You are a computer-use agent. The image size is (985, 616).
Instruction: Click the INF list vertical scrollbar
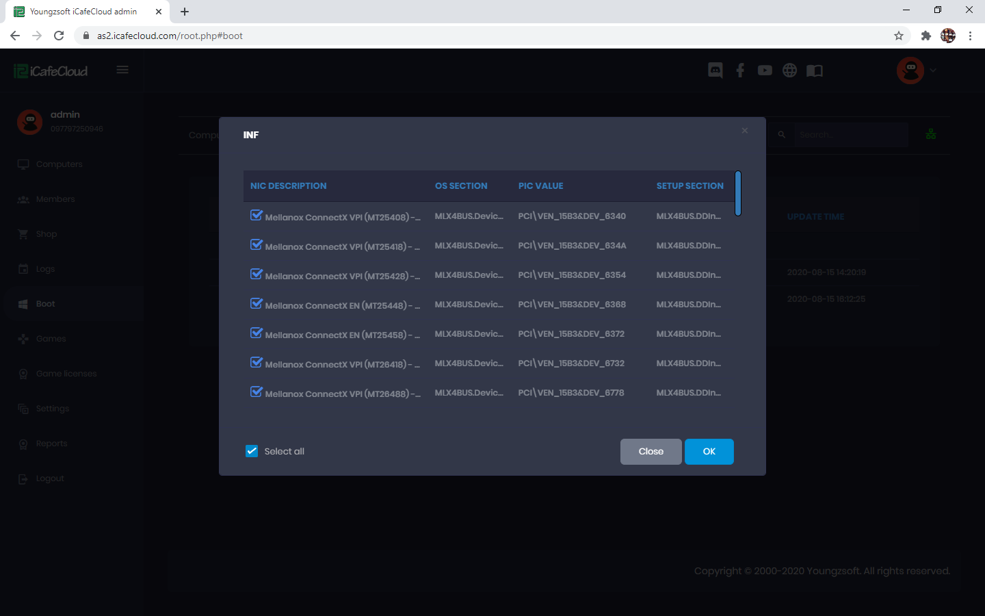point(738,194)
